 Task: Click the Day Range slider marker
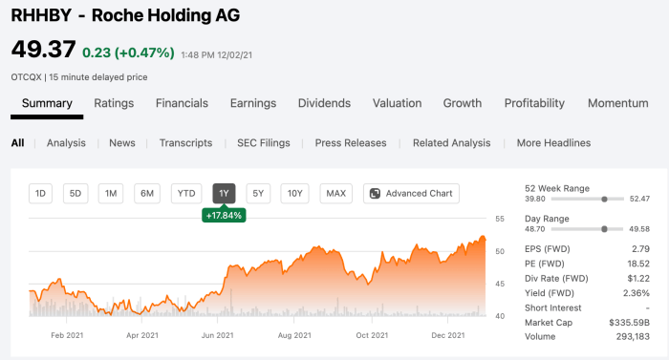pyautogui.click(x=604, y=229)
